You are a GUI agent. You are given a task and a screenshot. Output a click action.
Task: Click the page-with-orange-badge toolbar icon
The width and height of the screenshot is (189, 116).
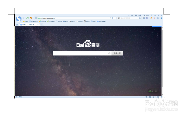[x=144, y=18]
